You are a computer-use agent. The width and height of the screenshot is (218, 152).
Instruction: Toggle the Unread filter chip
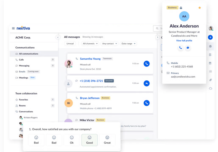click(70, 44)
